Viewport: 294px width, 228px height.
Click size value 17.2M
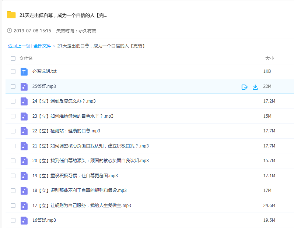click(x=269, y=101)
